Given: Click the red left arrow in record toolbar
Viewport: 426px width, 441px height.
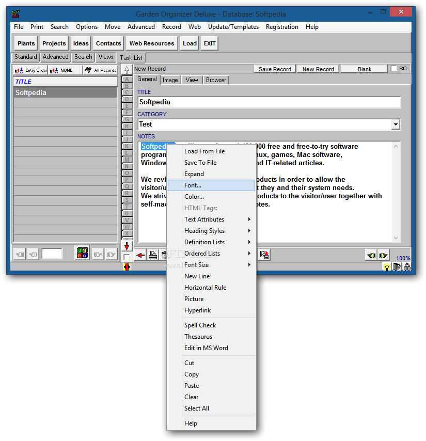Looking at the screenshot, I should click(x=140, y=255).
